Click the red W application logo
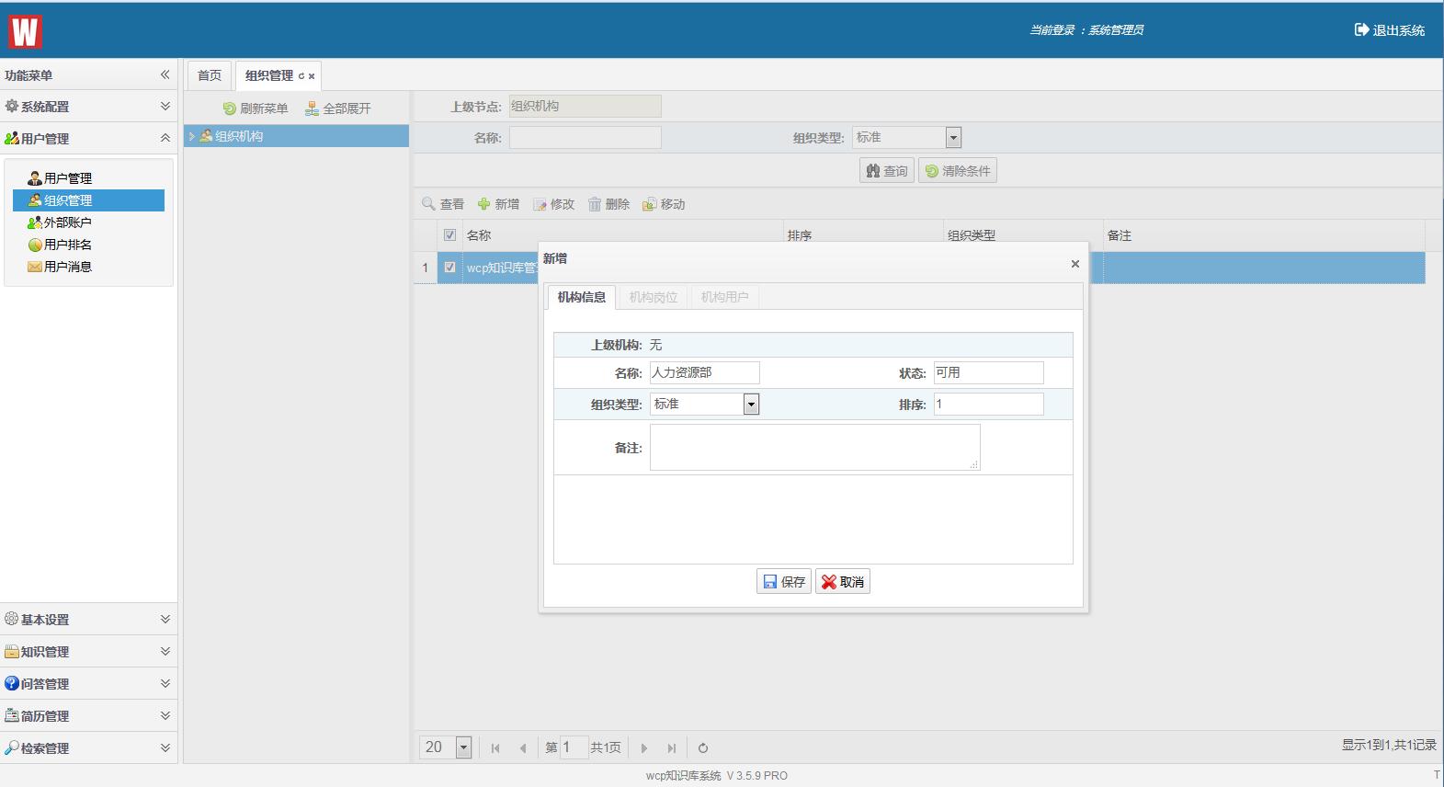This screenshot has width=1444, height=787. pyautogui.click(x=25, y=31)
